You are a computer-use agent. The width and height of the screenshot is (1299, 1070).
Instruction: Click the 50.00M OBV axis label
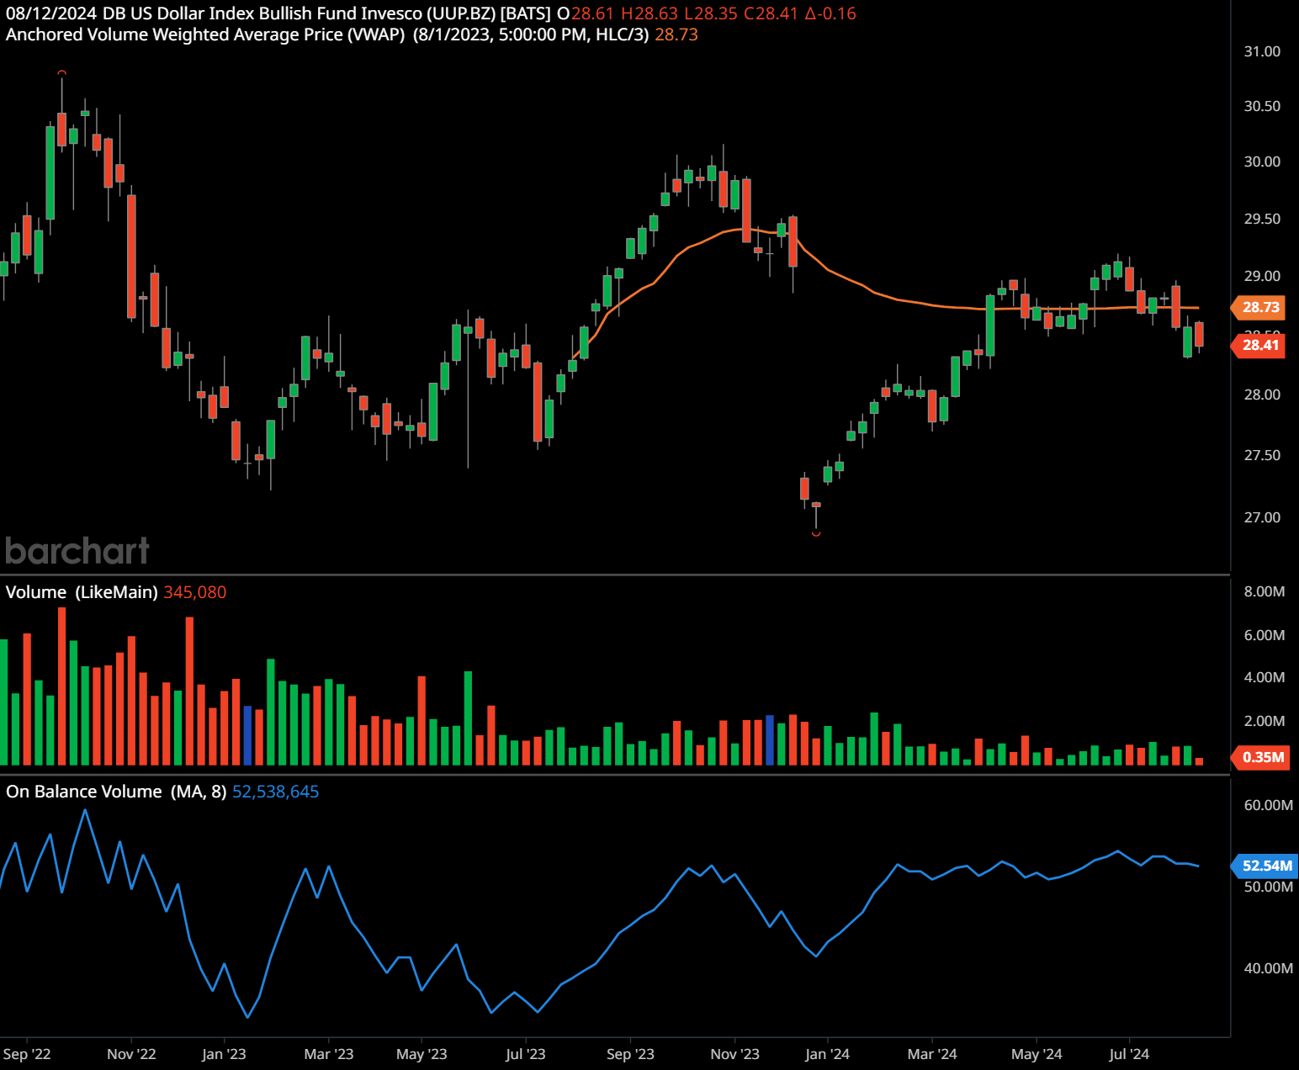(x=1268, y=887)
